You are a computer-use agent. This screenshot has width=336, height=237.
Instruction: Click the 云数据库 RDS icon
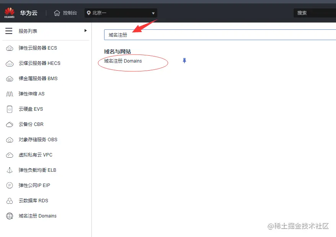coord(10,201)
